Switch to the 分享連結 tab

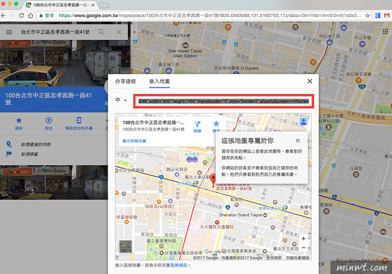click(x=125, y=81)
